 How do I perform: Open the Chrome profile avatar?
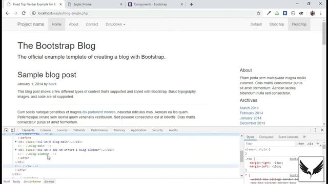(313, 13)
